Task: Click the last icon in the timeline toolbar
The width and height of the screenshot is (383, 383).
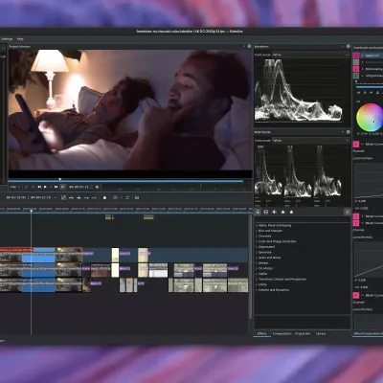Action: 137,198
